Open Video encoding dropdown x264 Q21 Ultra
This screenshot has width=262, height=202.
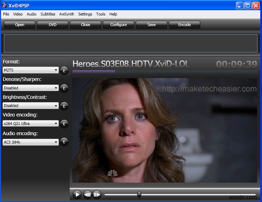(x=31, y=124)
